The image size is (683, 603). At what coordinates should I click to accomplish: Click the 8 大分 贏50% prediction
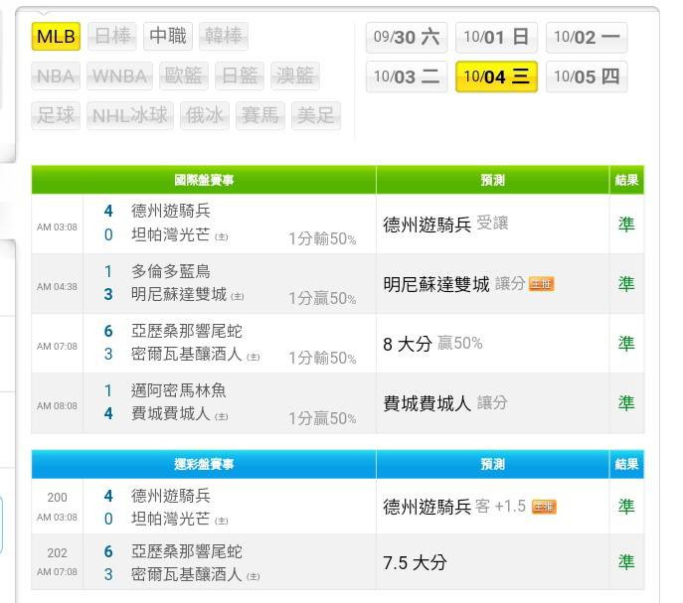[433, 344]
